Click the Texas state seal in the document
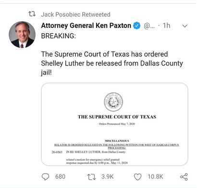 click(x=113, y=102)
